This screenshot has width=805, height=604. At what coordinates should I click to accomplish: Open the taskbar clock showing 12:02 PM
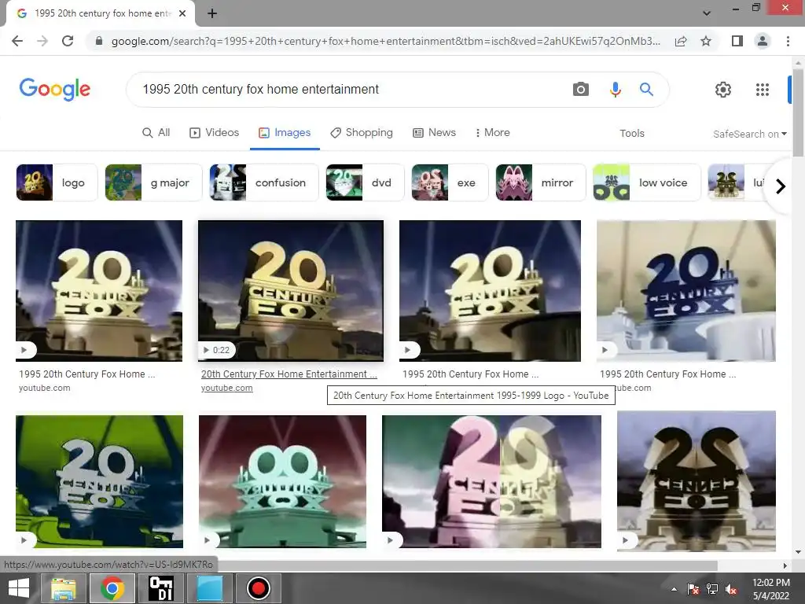(771, 589)
